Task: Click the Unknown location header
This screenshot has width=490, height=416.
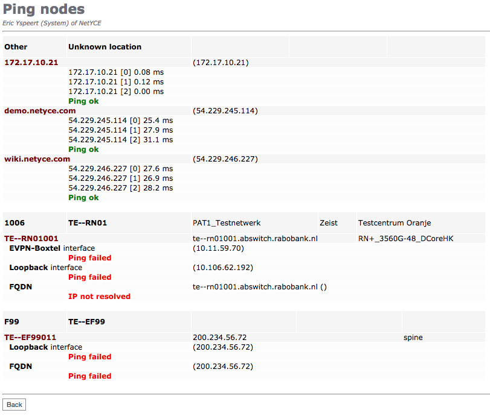Action: pos(105,46)
